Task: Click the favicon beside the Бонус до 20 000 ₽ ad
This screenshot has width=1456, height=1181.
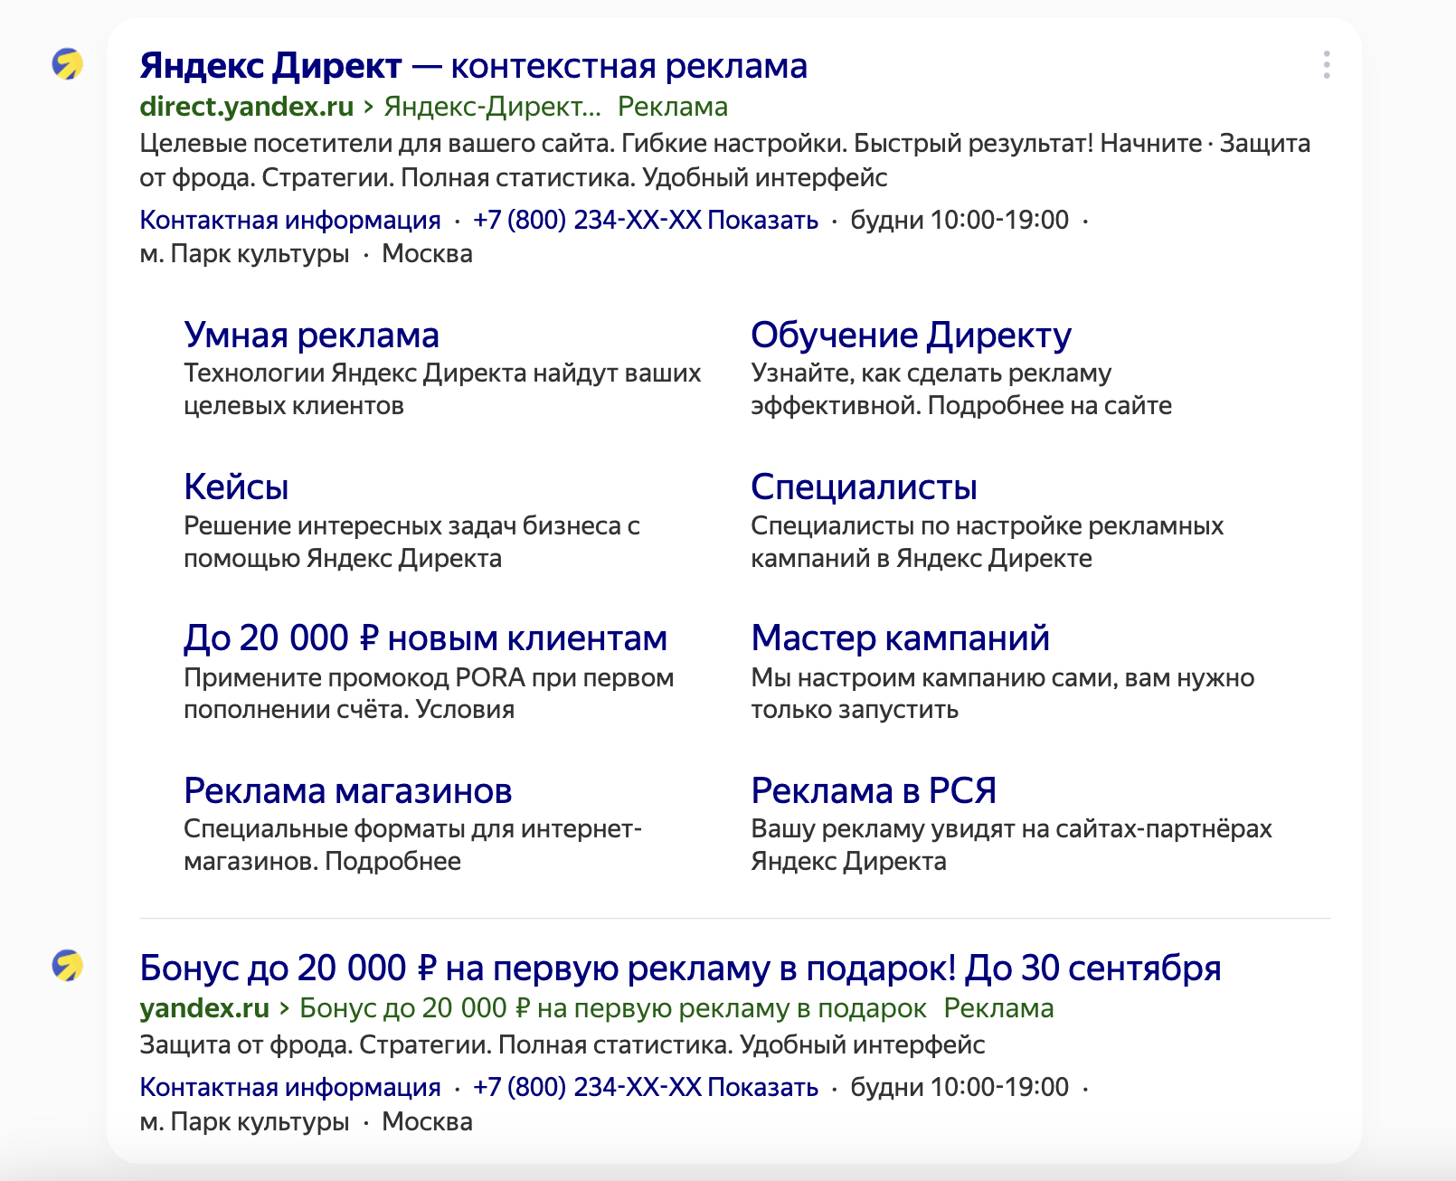Action: click(68, 965)
